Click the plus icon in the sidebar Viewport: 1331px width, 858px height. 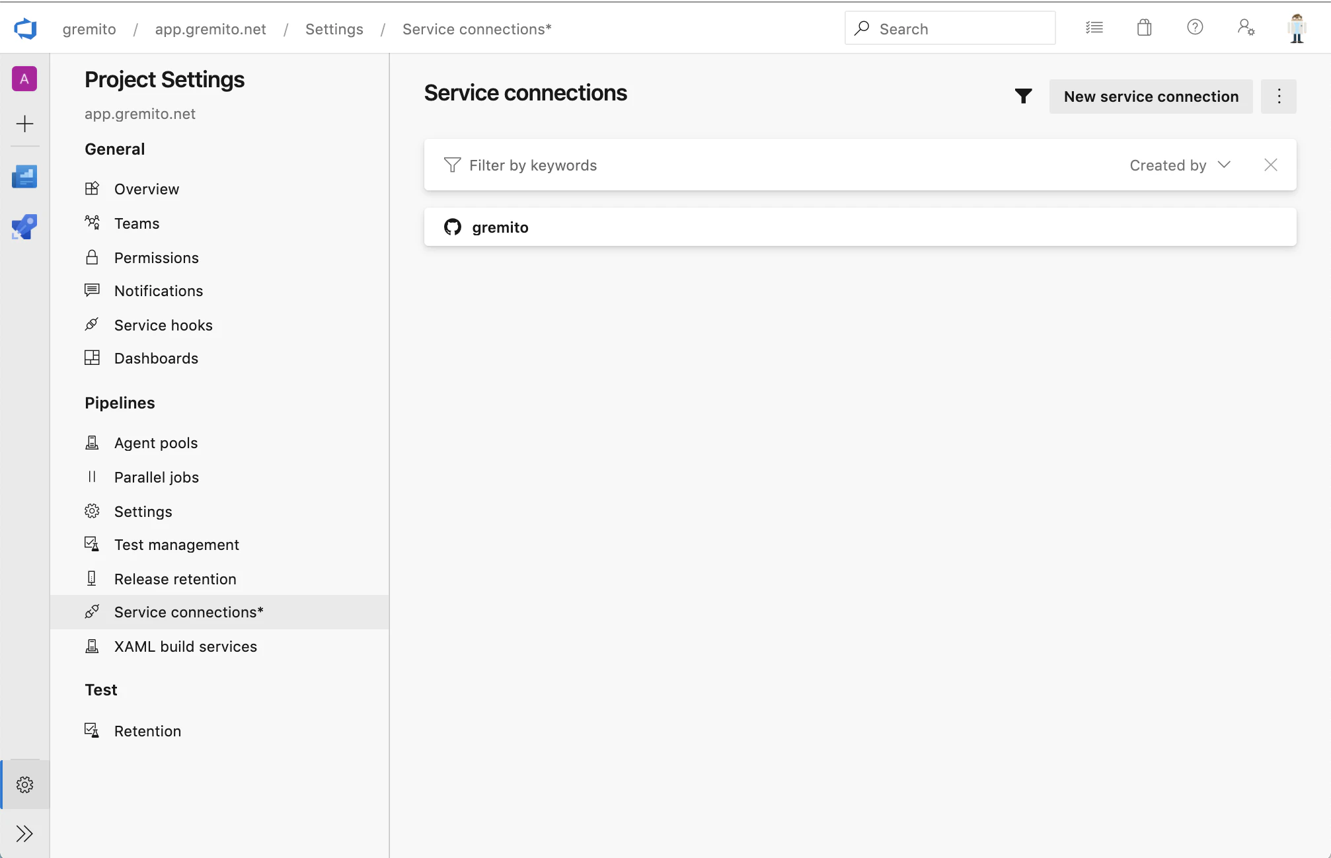(24, 124)
